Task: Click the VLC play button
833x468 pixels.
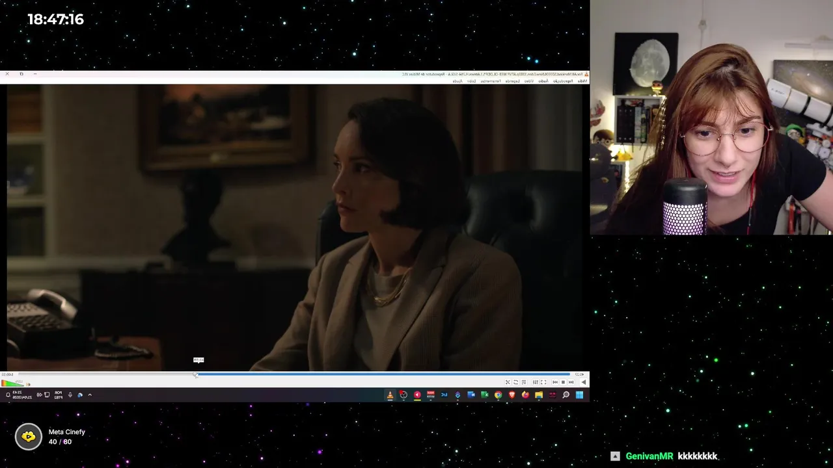Action: pyautogui.click(x=584, y=382)
